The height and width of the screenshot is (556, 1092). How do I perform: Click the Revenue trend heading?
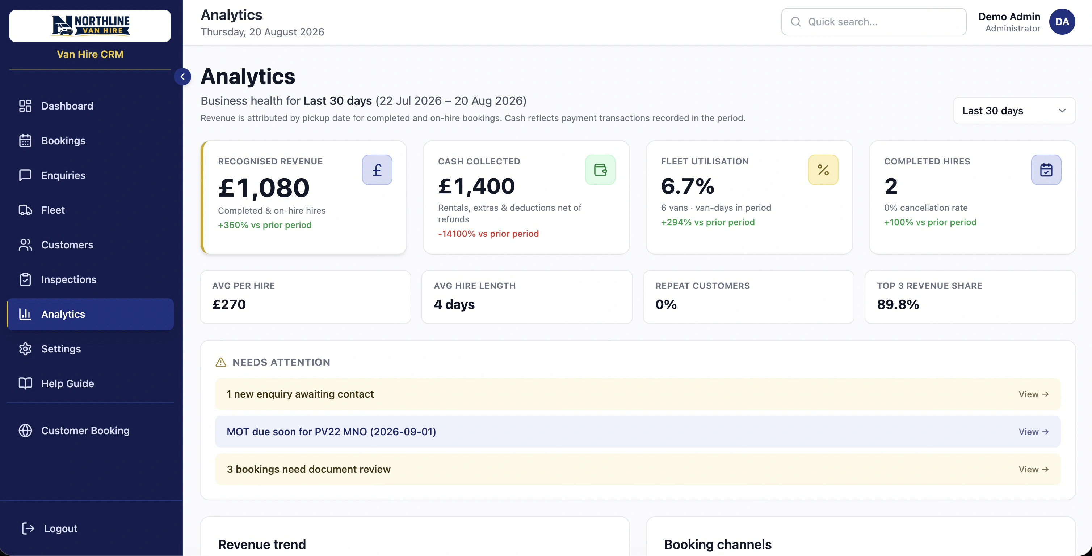(x=261, y=544)
